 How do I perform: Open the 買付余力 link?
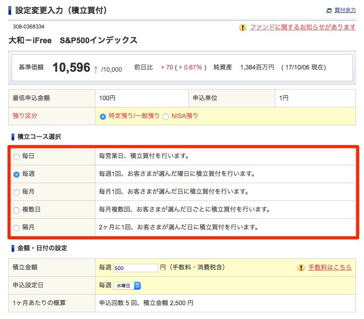[x=345, y=10]
